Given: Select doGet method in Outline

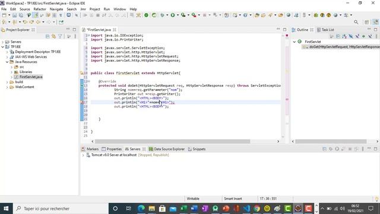Looking at the screenshot, I should [x=342, y=47].
